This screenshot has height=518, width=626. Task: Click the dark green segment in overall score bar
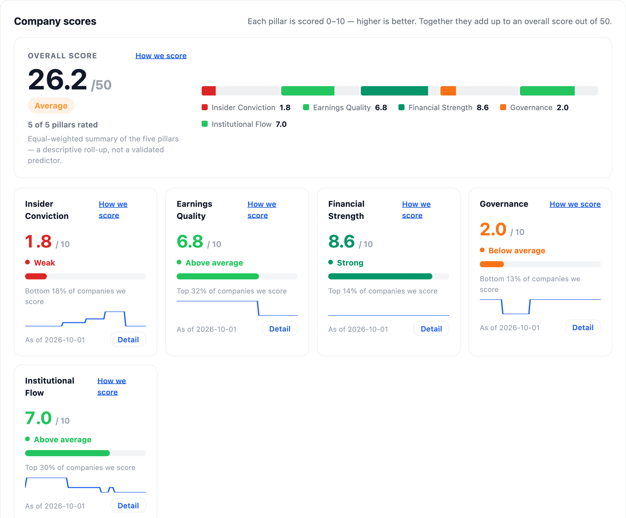[394, 91]
